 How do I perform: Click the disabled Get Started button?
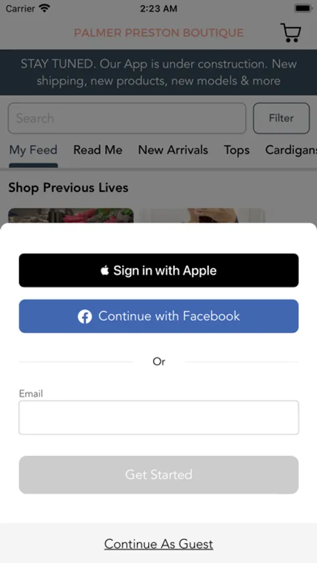tap(159, 475)
